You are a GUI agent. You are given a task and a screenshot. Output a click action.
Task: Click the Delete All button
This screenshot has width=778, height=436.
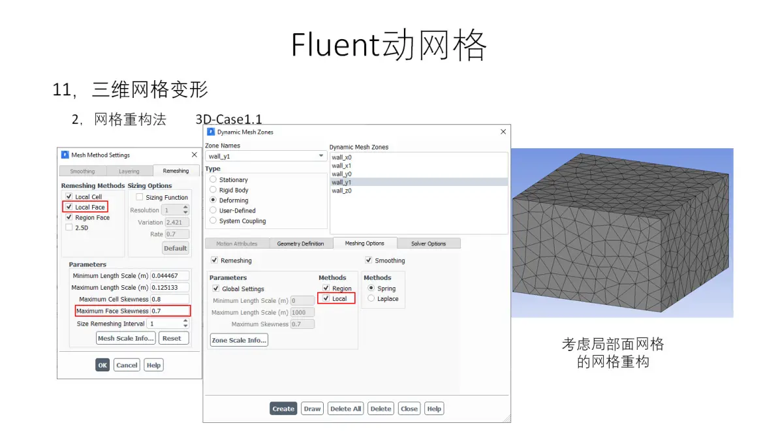(345, 409)
